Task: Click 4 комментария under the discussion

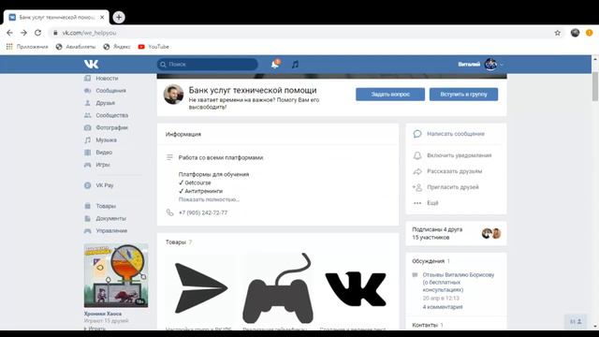Action: pyautogui.click(x=443, y=307)
